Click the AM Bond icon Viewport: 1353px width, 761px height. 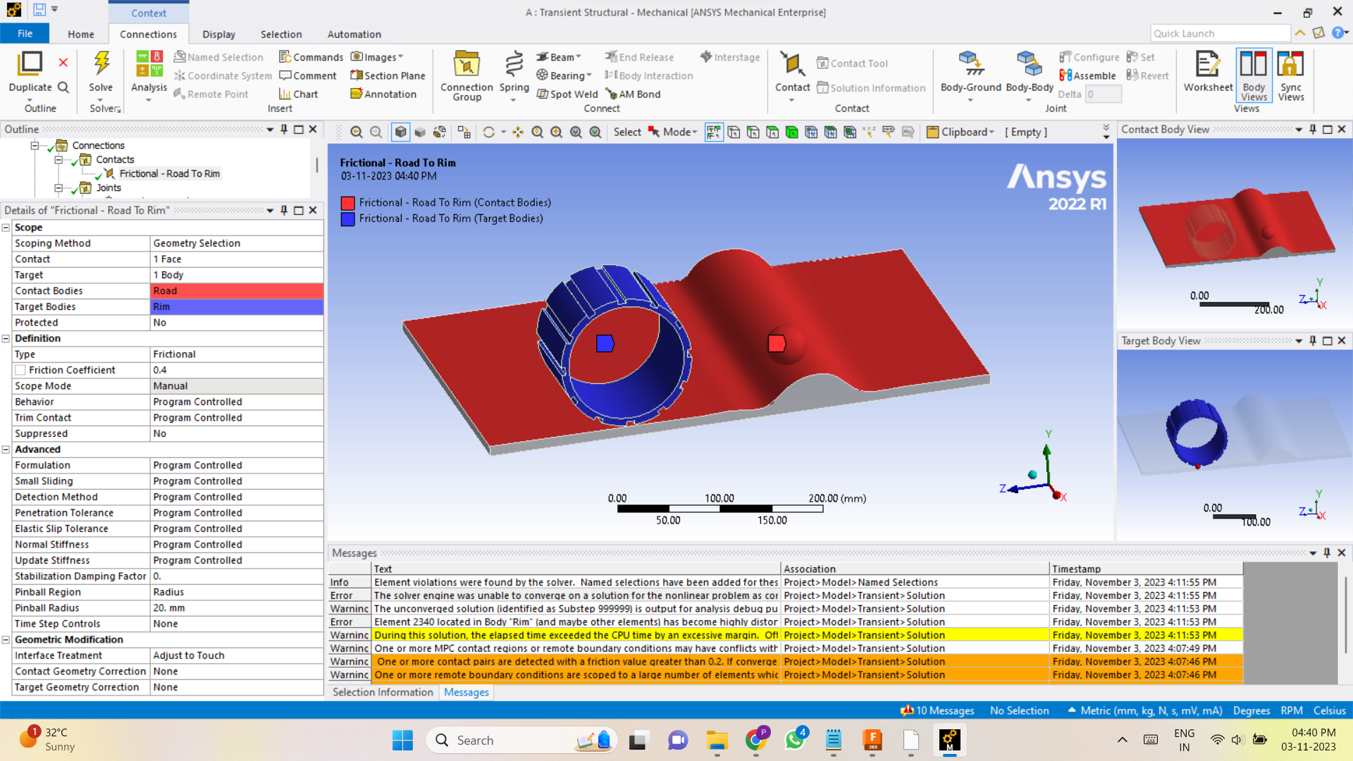click(611, 94)
